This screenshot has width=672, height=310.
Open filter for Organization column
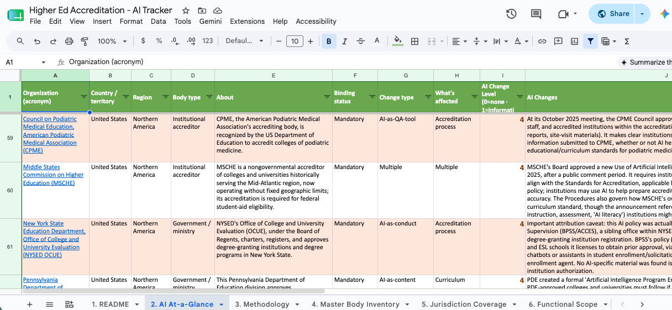click(x=83, y=97)
